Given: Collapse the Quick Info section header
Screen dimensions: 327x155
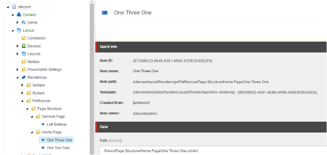Looking at the screenshot, I should [x=211, y=47].
